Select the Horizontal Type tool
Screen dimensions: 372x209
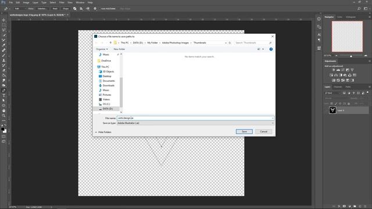click(x=3, y=95)
